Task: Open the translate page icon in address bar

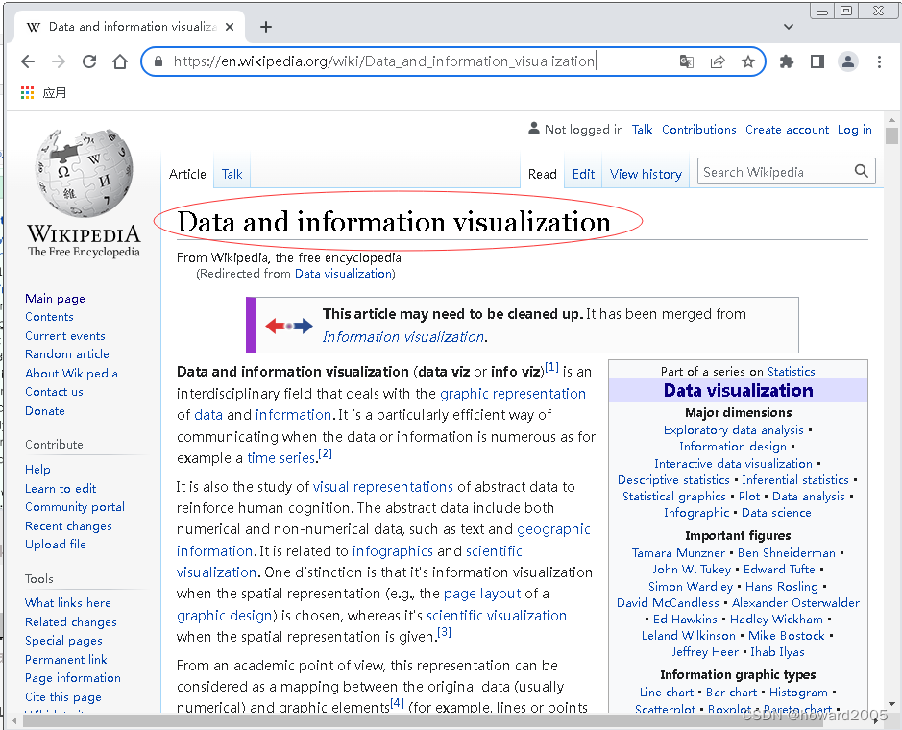Action: (686, 61)
